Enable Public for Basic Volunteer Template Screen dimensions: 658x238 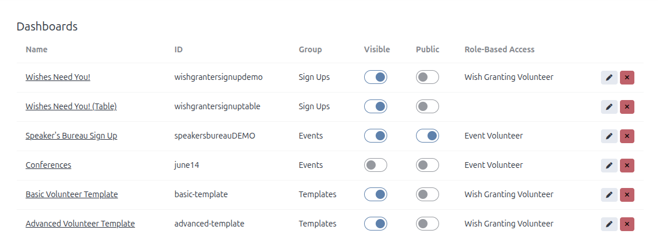click(427, 194)
